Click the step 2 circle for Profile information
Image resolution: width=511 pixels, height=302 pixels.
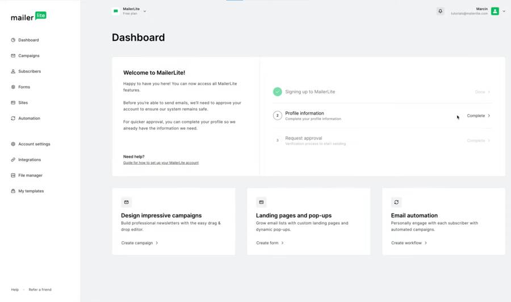click(x=277, y=115)
